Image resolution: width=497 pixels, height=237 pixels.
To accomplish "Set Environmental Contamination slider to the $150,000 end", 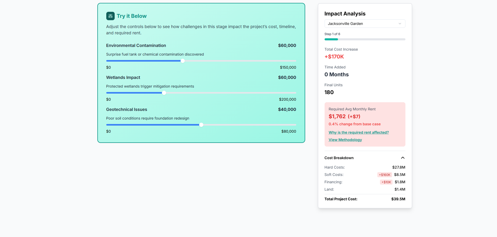I will click(x=295, y=61).
